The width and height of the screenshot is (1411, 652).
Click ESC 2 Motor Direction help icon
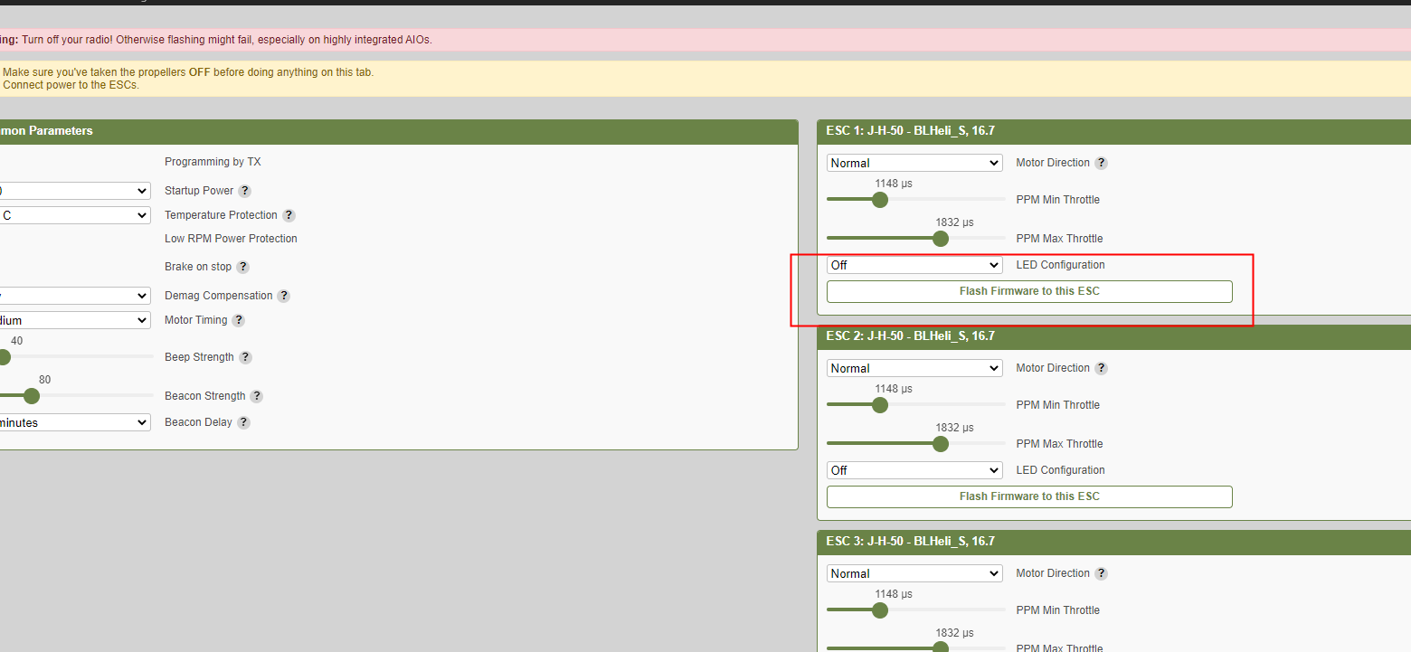click(1101, 368)
